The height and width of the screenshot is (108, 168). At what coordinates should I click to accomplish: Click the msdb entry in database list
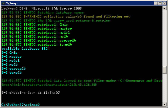click(x=13, y=65)
